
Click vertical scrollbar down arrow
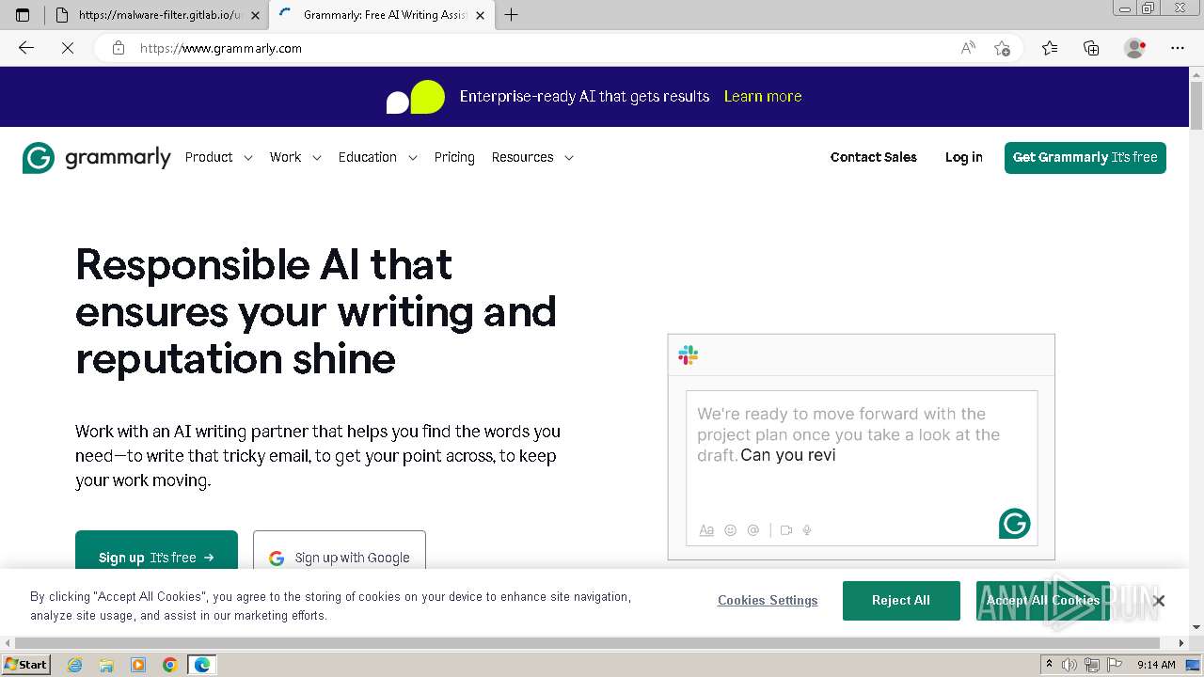1196,627
